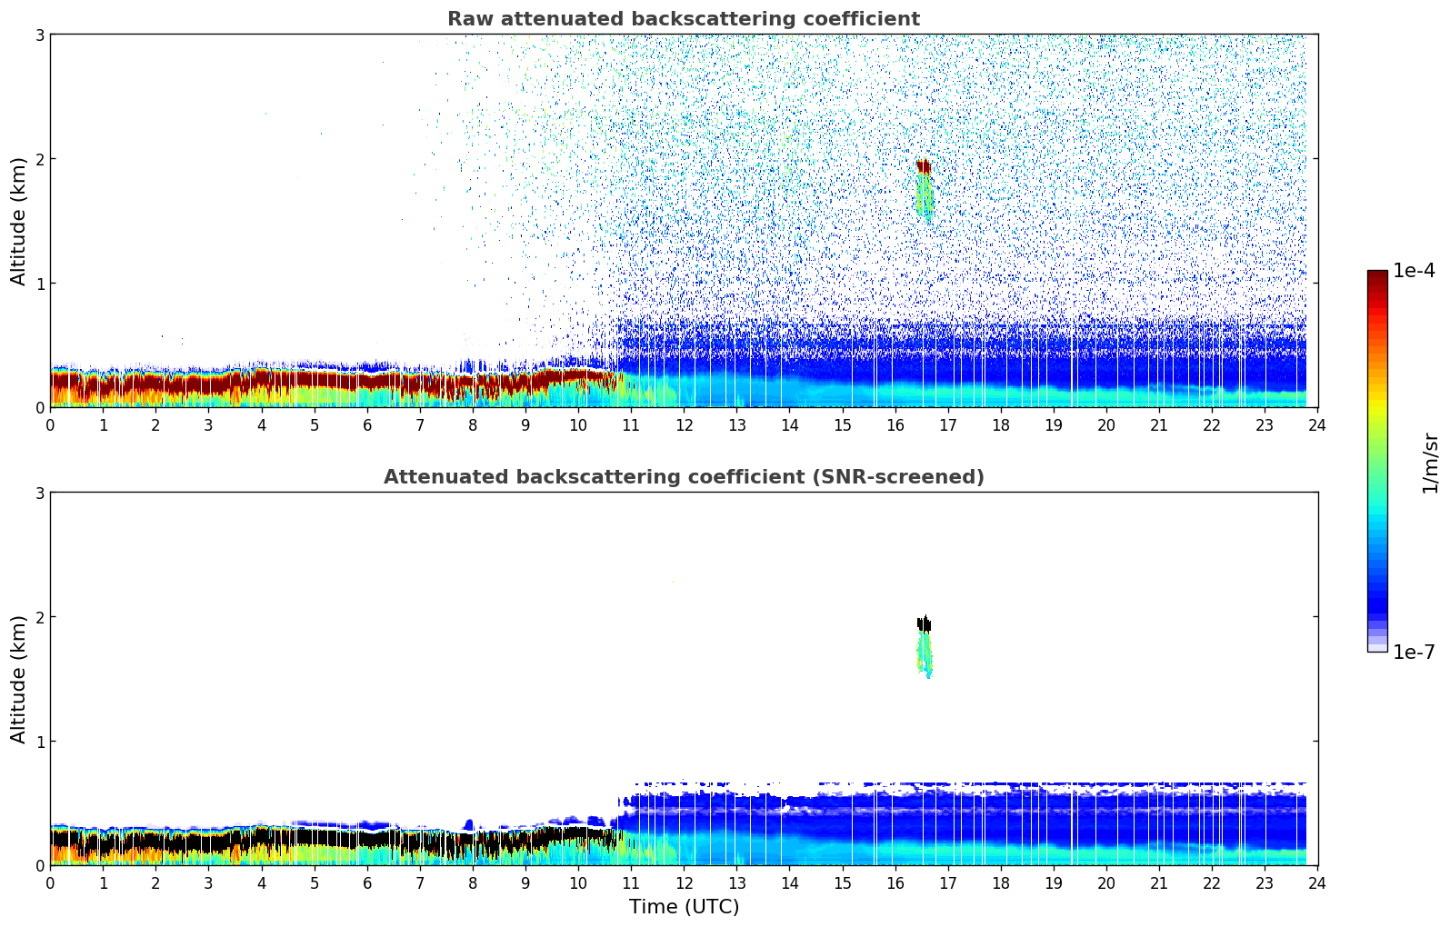This screenshot has width=1450, height=927.
Task: Click the "1e-7" colorbar minimum label
Action: tap(1414, 652)
